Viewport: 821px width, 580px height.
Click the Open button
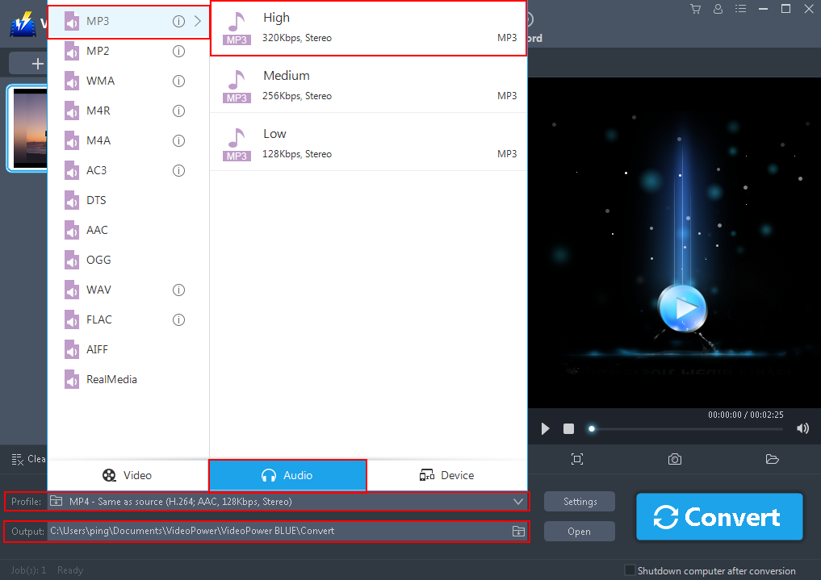[x=579, y=531]
